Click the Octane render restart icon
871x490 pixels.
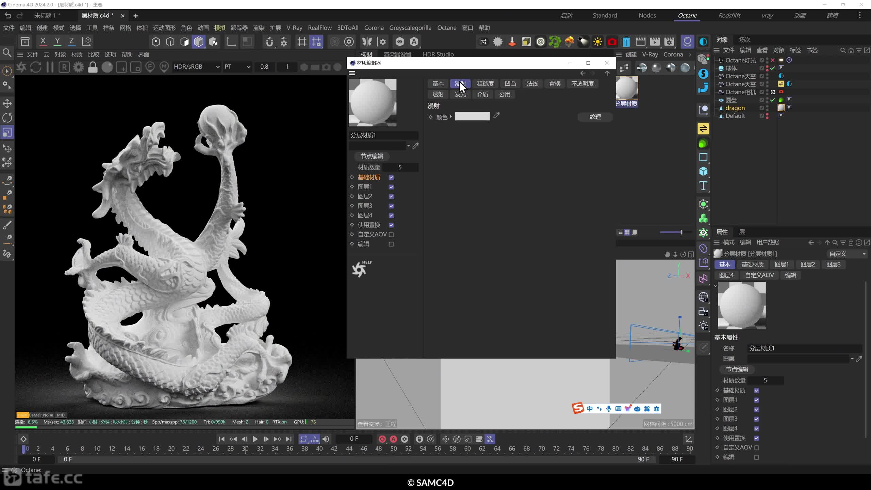36,67
